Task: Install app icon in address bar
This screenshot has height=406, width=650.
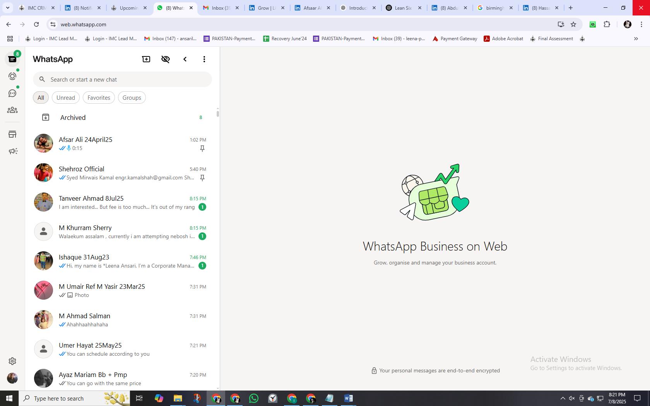Action: 561,24
